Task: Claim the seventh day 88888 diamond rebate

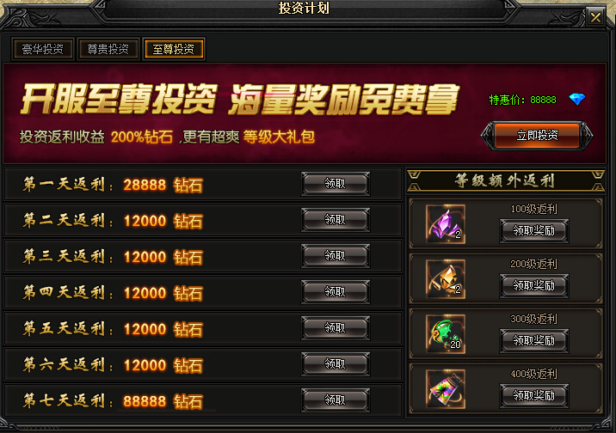Action: 336,400
